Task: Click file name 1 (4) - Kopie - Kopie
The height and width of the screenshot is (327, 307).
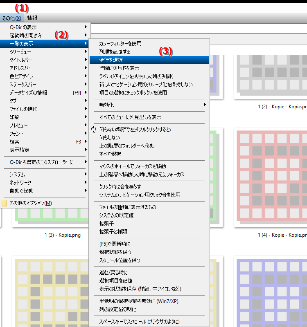Action: (x=282, y=235)
